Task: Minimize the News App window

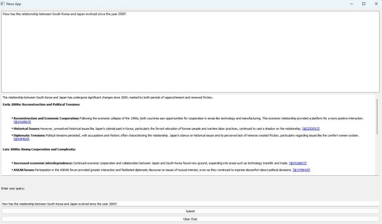Action: tap(351, 4)
